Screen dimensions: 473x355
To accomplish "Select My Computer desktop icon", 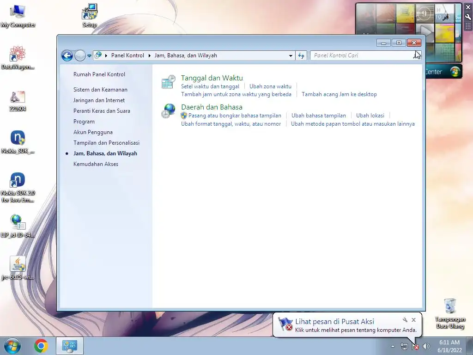I will coord(18,16).
